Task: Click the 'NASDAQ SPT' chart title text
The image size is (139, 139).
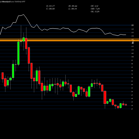Action: (x=19, y=2)
